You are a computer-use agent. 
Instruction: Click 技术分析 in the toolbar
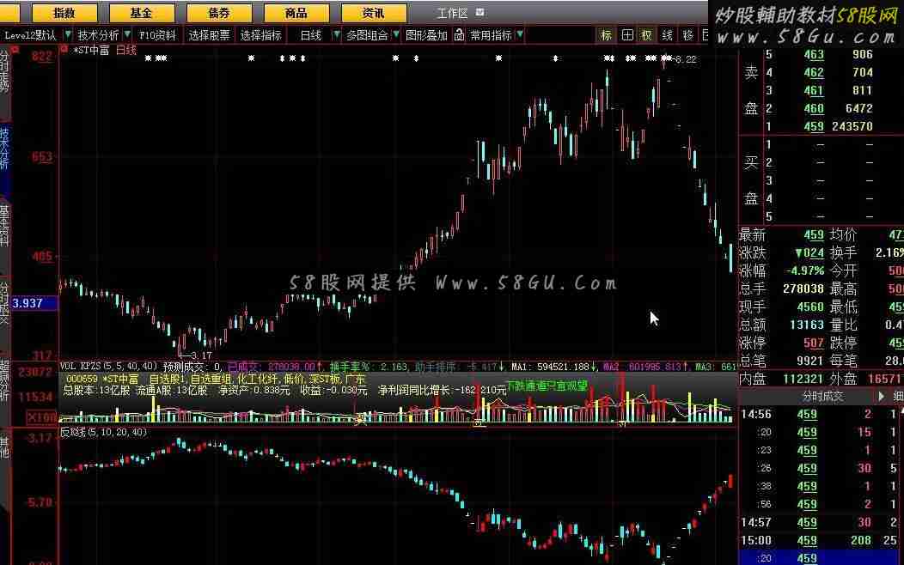[x=98, y=36]
